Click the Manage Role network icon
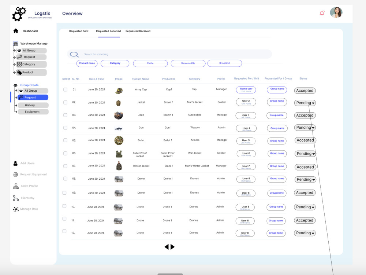Screen dimensions: 366x275 click(16, 209)
